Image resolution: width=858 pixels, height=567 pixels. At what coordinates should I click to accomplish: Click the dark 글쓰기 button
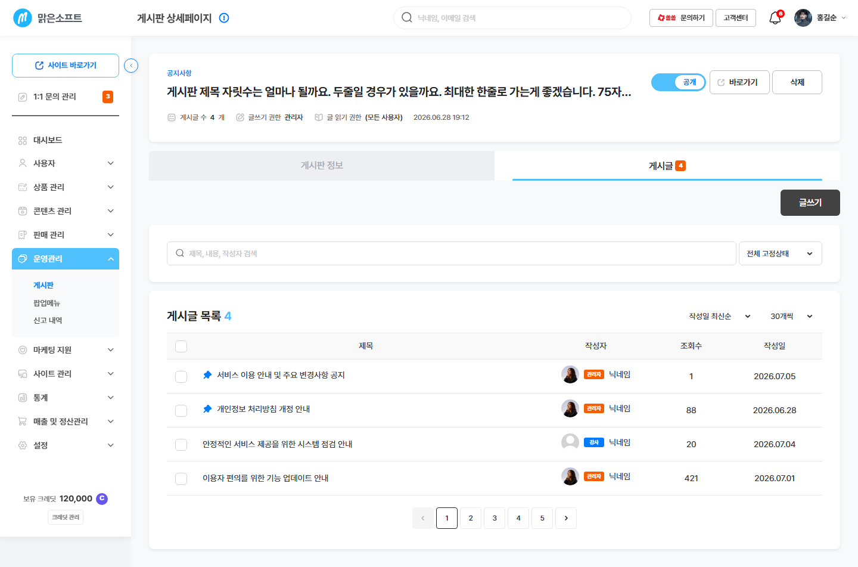pyautogui.click(x=810, y=203)
